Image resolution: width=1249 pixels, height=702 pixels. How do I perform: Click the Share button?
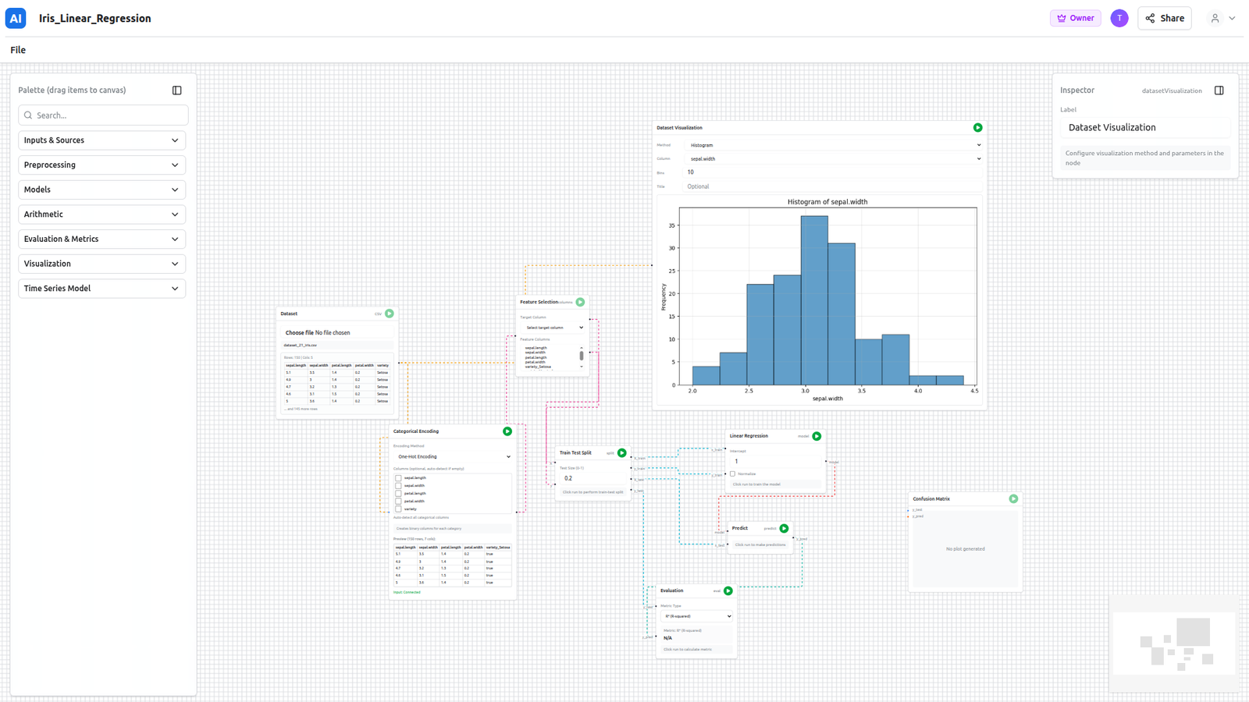pos(1164,19)
